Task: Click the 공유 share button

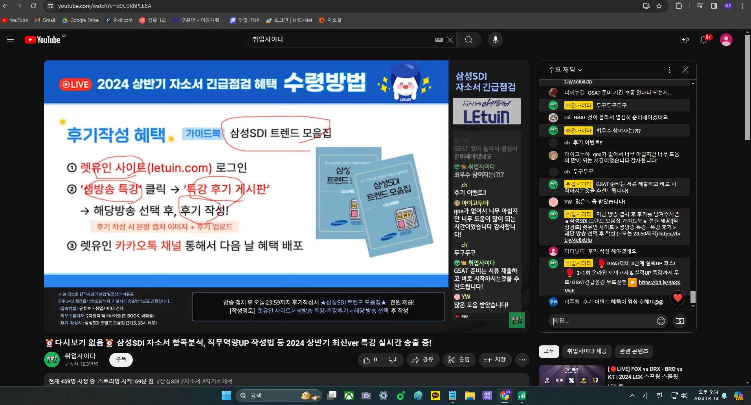Action: point(422,360)
